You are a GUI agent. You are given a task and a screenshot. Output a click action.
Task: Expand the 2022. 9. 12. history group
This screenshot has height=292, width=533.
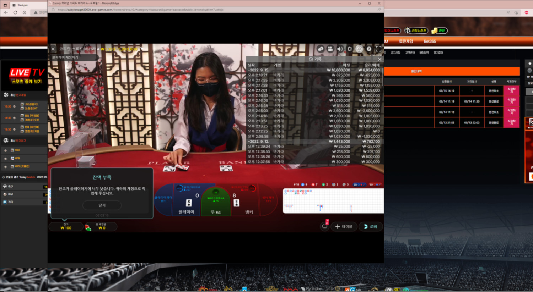coord(259,141)
